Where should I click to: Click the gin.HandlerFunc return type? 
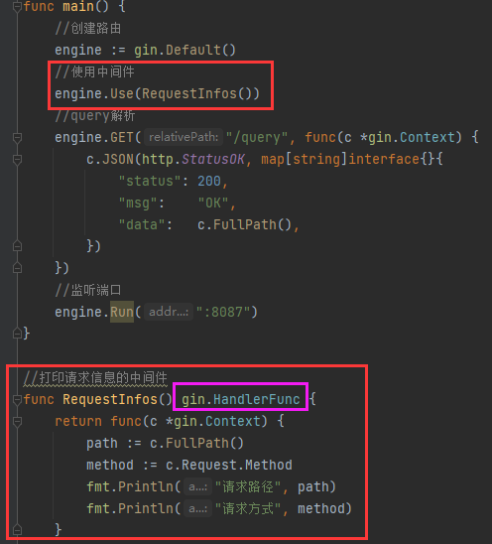(241, 399)
